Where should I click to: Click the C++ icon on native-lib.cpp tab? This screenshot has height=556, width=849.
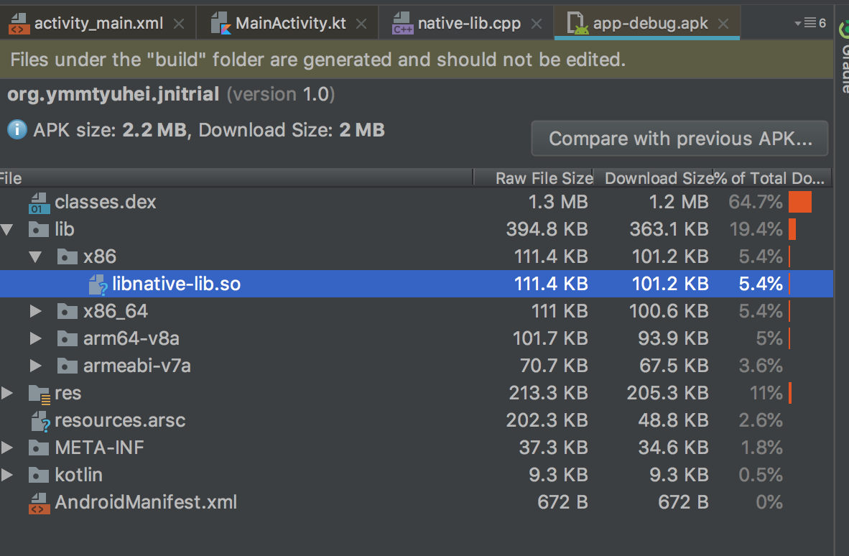click(x=402, y=22)
